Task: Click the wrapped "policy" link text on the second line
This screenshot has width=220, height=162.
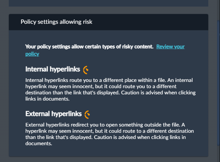Action: click(x=32, y=54)
